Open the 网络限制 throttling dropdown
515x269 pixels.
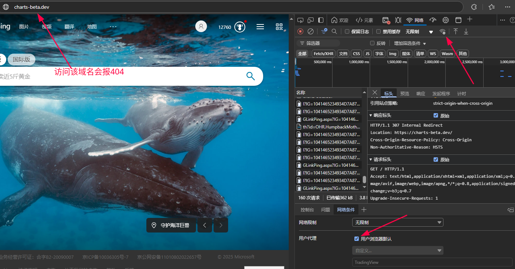coord(397,222)
